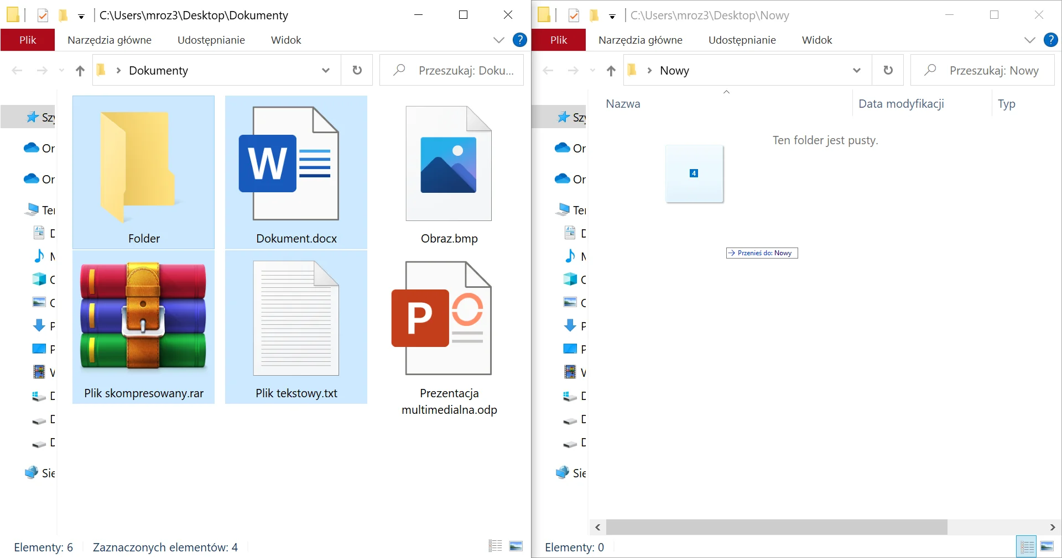The image size is (1062, 558).
Task: Open first OneDrive cloud in Nowy sidebar
Action: (563, 148)
